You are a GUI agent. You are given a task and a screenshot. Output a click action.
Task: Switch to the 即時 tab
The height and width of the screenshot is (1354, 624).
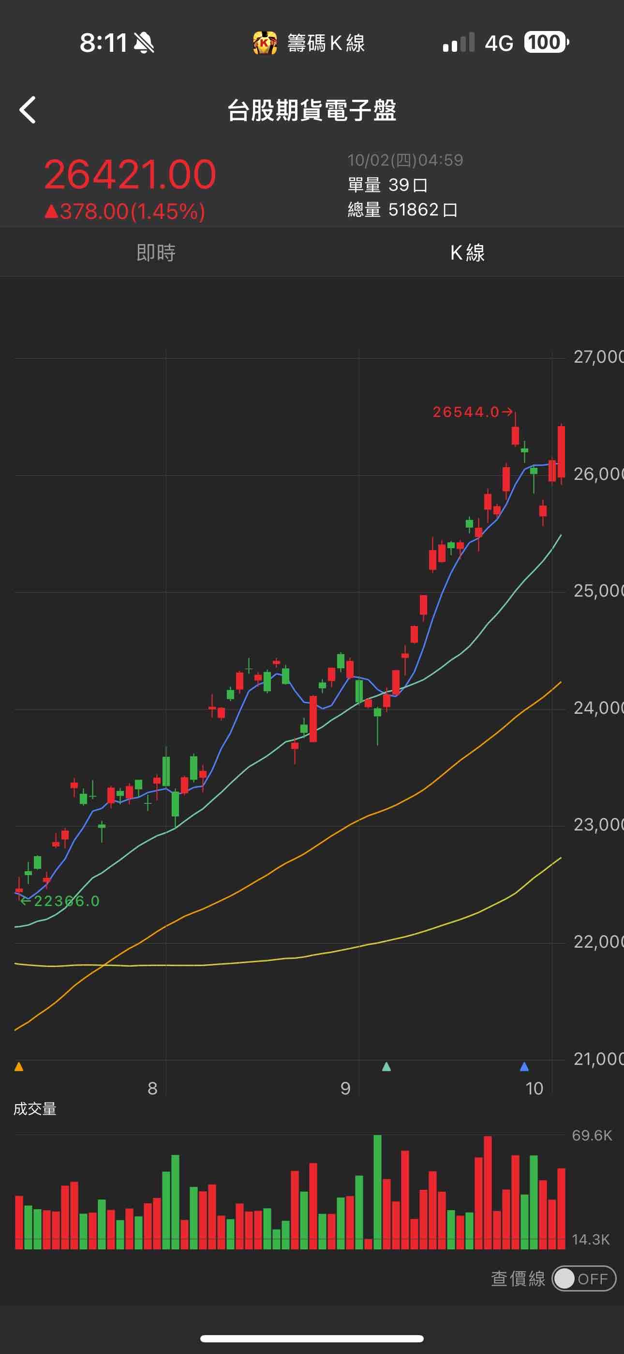tap(156, 253)
